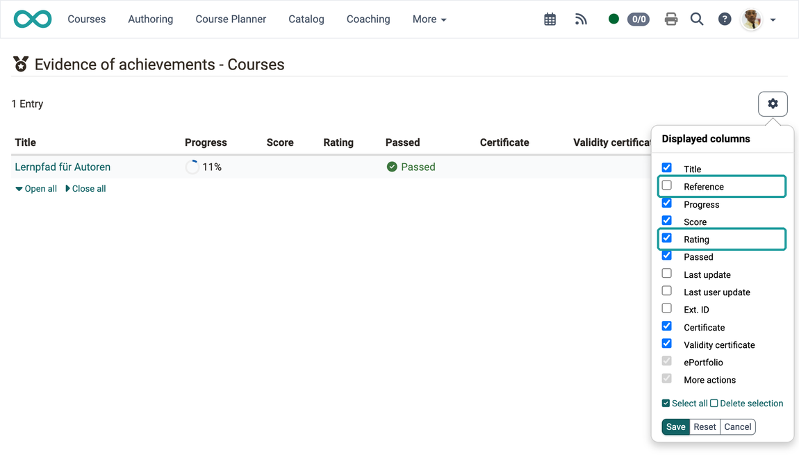Click the disabled More actions checkbox
Screen dimensions: 799x457
tap(666, 379)
